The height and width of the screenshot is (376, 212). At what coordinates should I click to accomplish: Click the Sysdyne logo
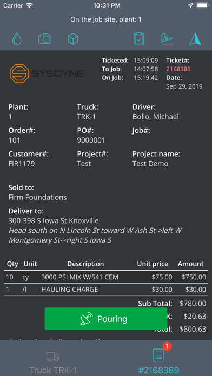pos(47,73)
